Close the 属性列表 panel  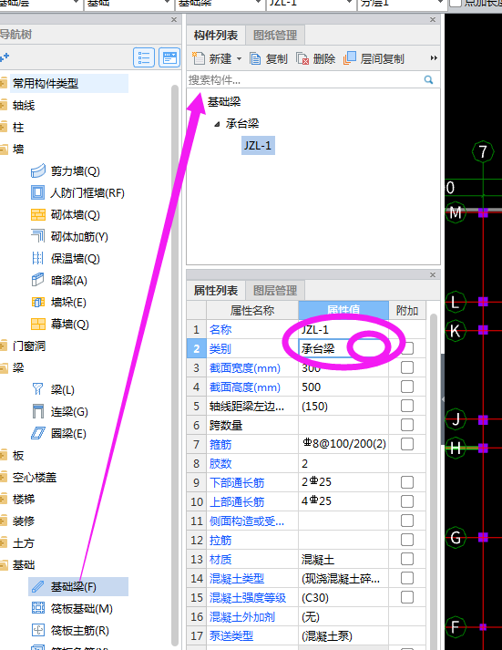coord(433,274)
